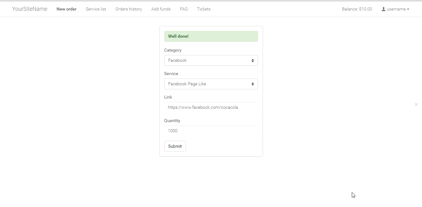Navigate to Add funds

point(161,9)
